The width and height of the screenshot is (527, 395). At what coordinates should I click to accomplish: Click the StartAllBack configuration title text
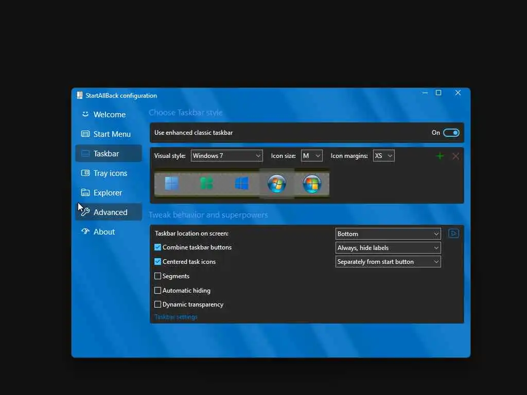[121, 96]
